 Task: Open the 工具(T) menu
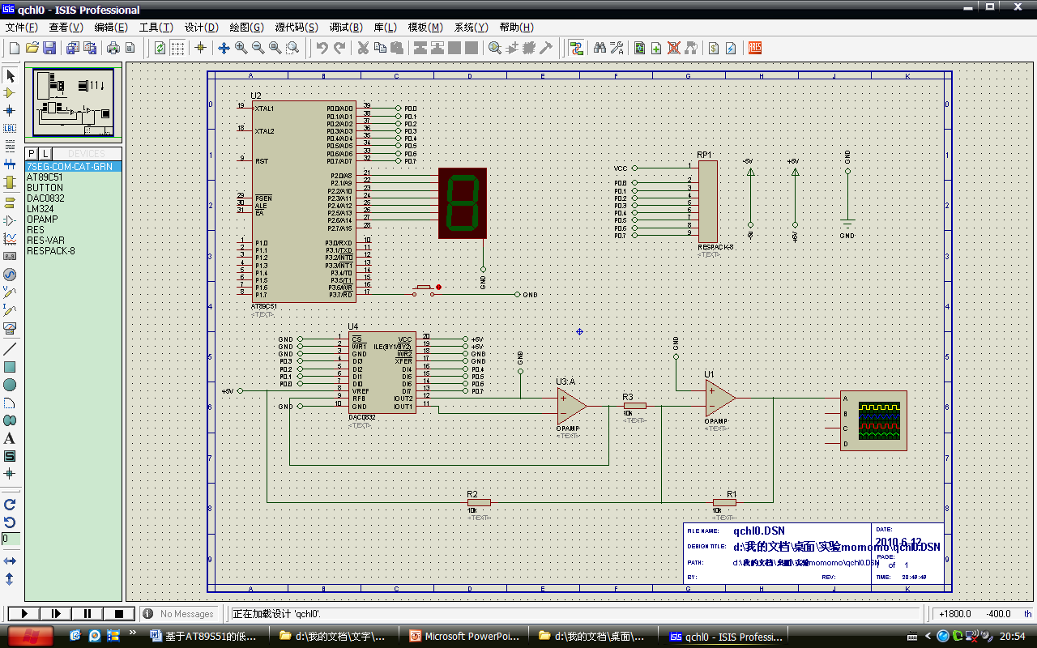click(x=156, y=28)
